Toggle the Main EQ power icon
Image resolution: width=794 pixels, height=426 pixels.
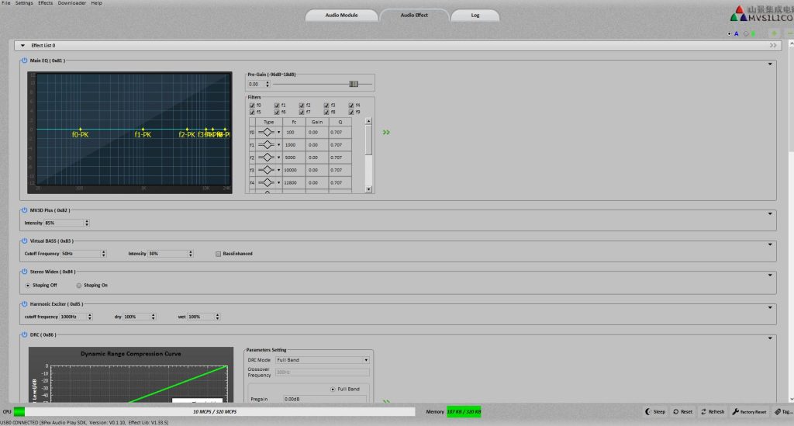pyautogui.click(x=24, y=60)
